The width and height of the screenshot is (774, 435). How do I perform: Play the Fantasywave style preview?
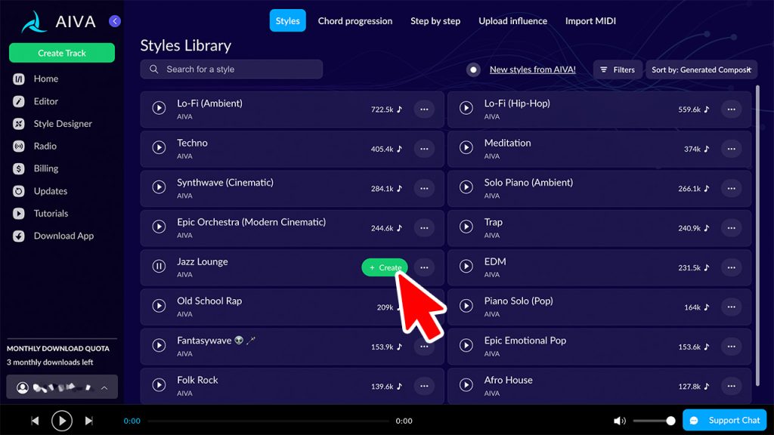(159, 345)
